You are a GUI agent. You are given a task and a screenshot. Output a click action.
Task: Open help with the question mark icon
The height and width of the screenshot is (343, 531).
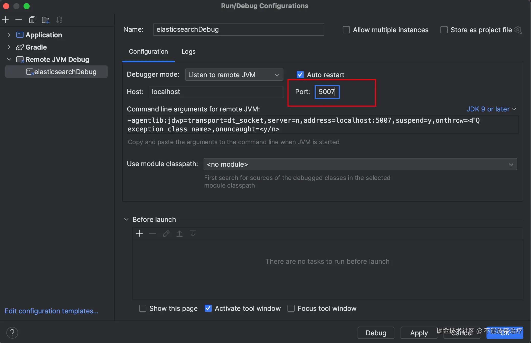(12, 333)
